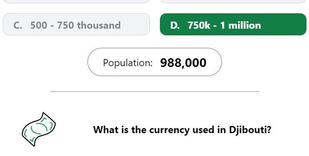This screenshot has width=309, height=156.
Task: Choose the partially visible top-left answer option
Action: 77,1
